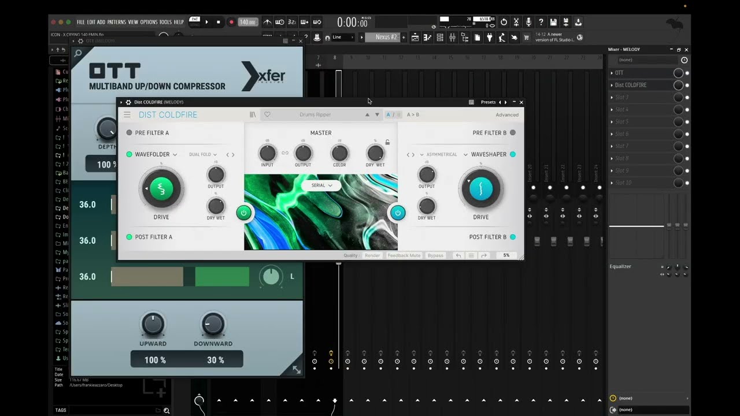Click the Render quality button

(372, 255)
